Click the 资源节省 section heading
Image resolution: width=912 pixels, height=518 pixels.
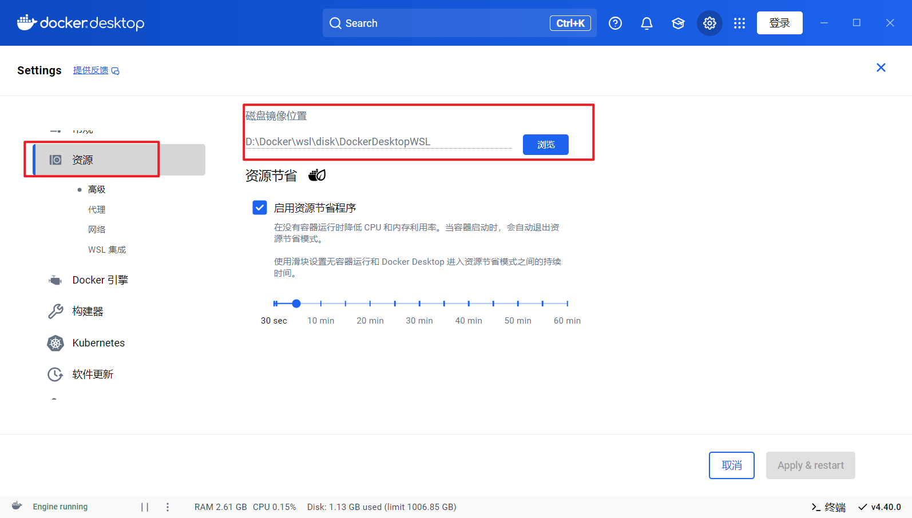(x=271, y=176)
